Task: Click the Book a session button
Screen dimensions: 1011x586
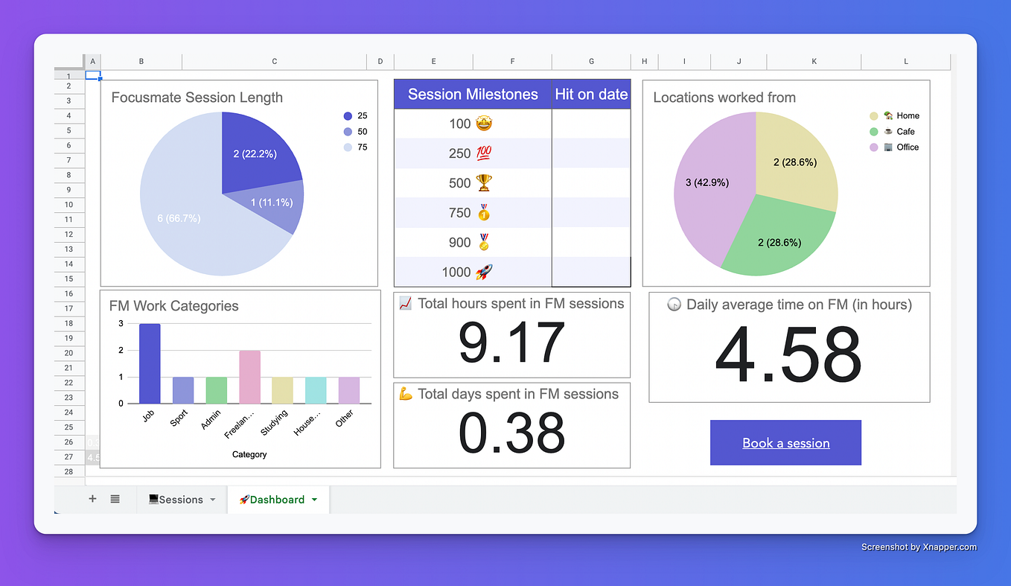Action: [785, 442]
